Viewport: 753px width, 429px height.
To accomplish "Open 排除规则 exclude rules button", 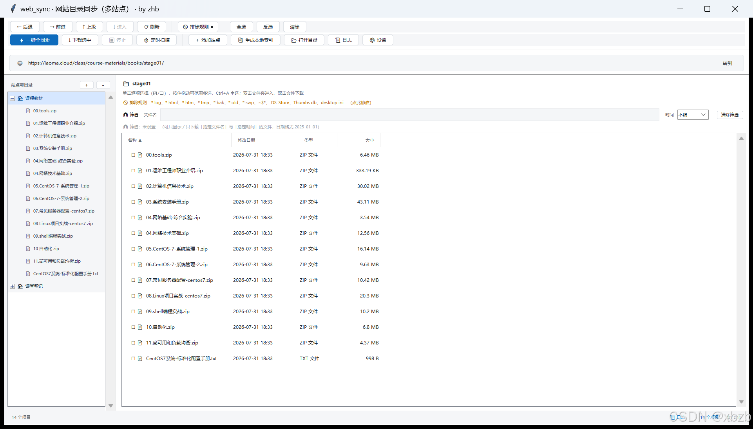I will [198, 27].
